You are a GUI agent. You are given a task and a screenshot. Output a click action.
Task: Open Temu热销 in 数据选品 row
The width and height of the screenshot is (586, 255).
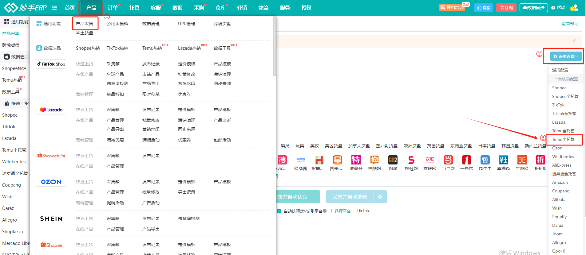(x=152, y=48)
